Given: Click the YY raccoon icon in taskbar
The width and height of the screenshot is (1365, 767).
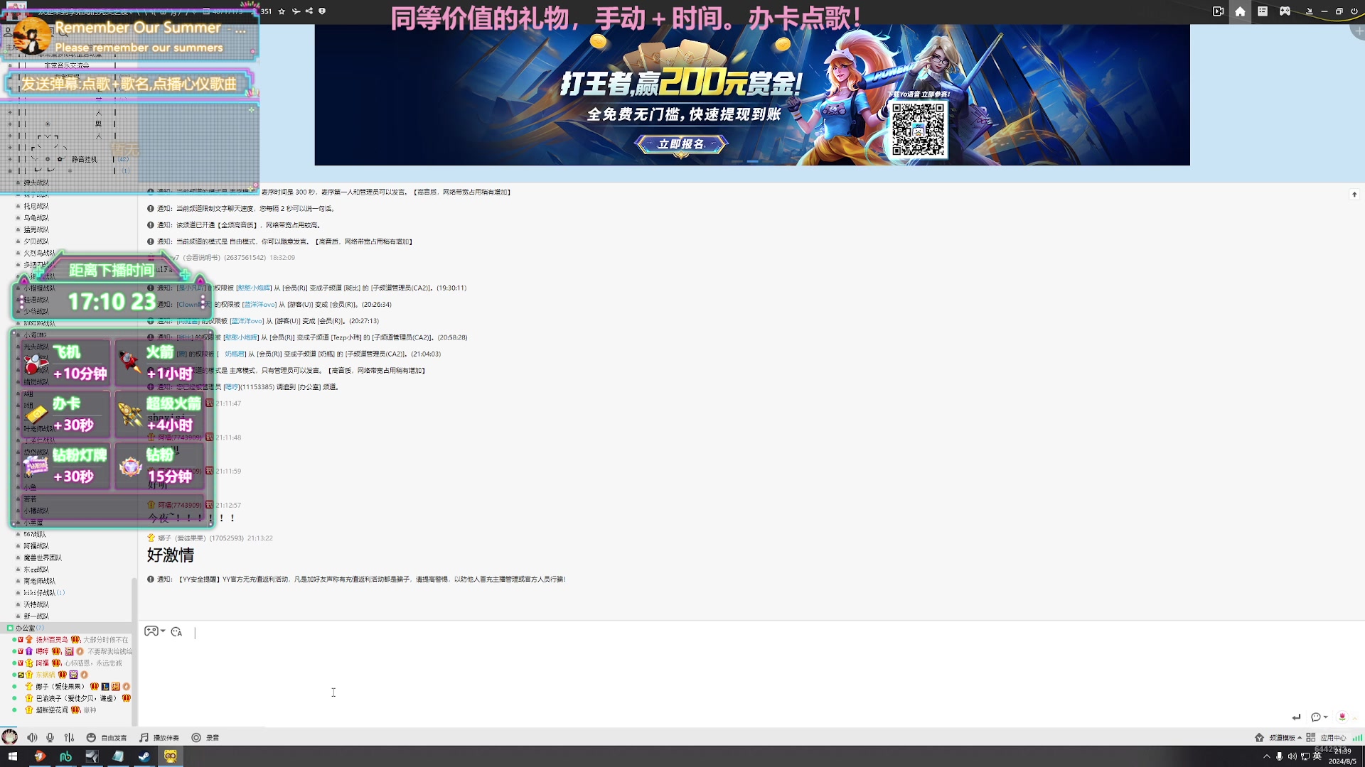Looking at the screenshot, I should pos(171,756).
